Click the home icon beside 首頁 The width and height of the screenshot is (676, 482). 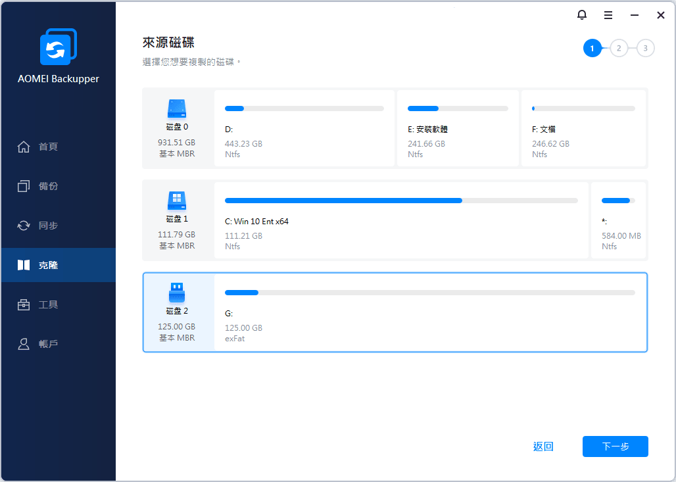click(24, 147)
